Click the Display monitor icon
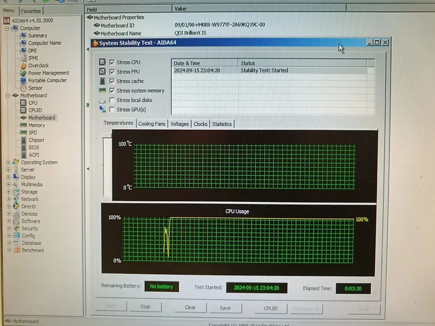Screen dimensions: 435x326 [16, 177]
